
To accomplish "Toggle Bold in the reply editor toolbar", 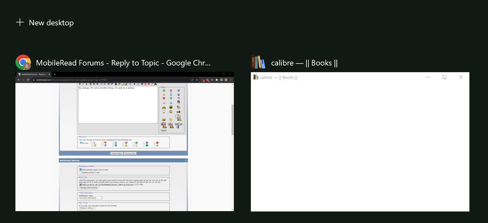I will [80, 84].
